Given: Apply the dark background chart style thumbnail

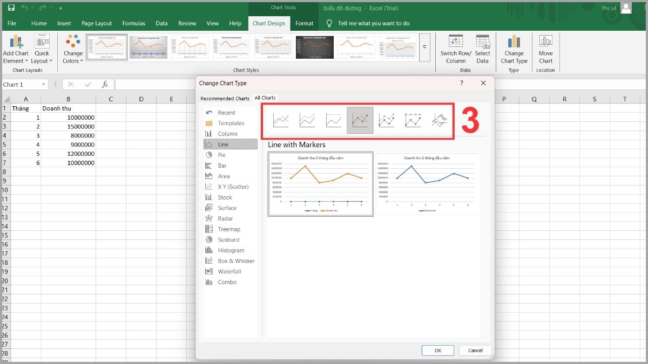Looking at the screenshot, I should [314, 47].
